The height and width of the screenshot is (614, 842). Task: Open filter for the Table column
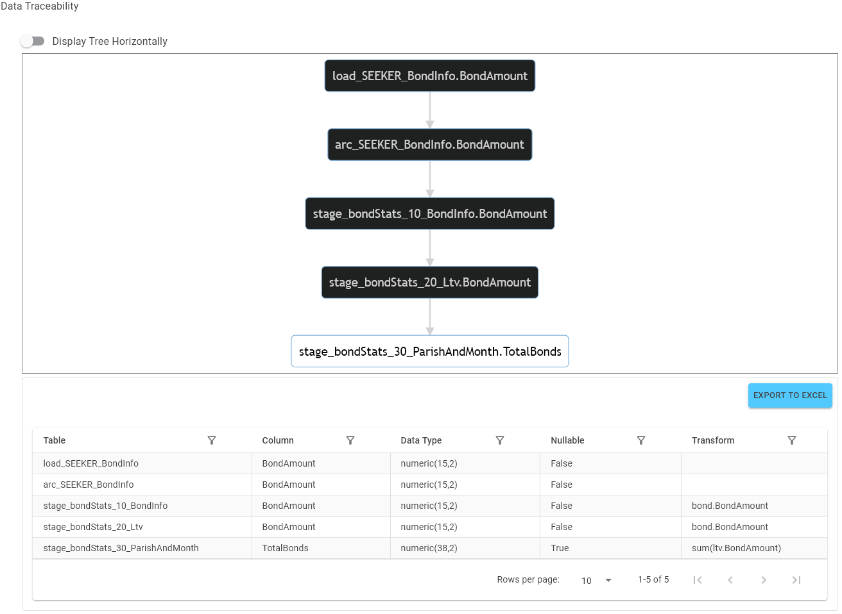tap(212, 440)
